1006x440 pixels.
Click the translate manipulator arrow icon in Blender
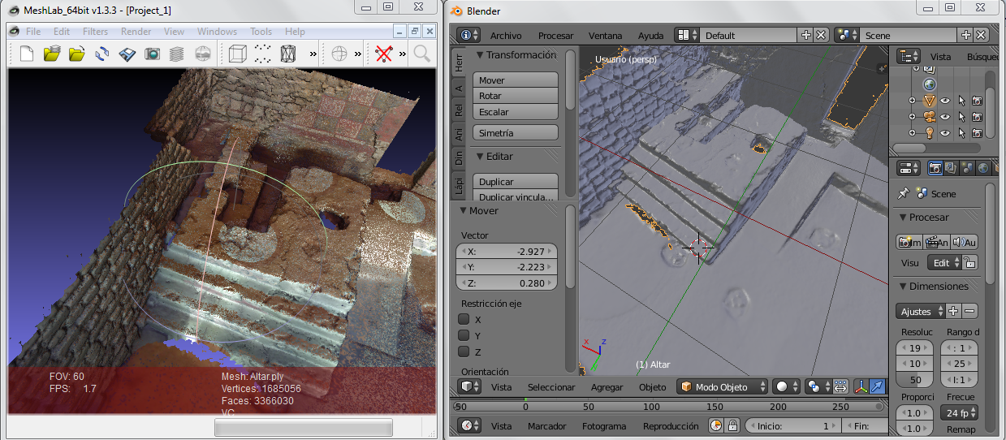tap(877, 387)
